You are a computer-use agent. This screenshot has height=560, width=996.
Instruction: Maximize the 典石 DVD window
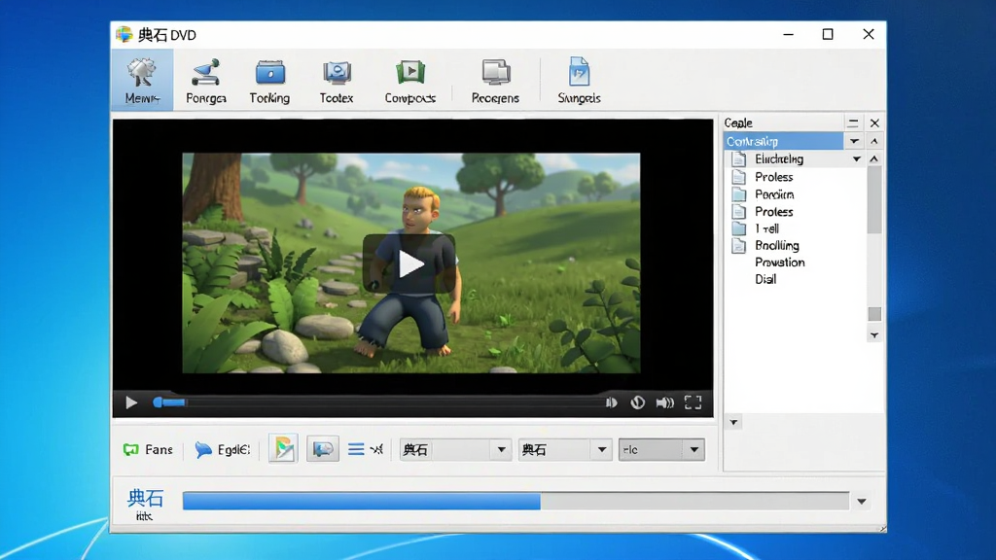tap(828, 34)
